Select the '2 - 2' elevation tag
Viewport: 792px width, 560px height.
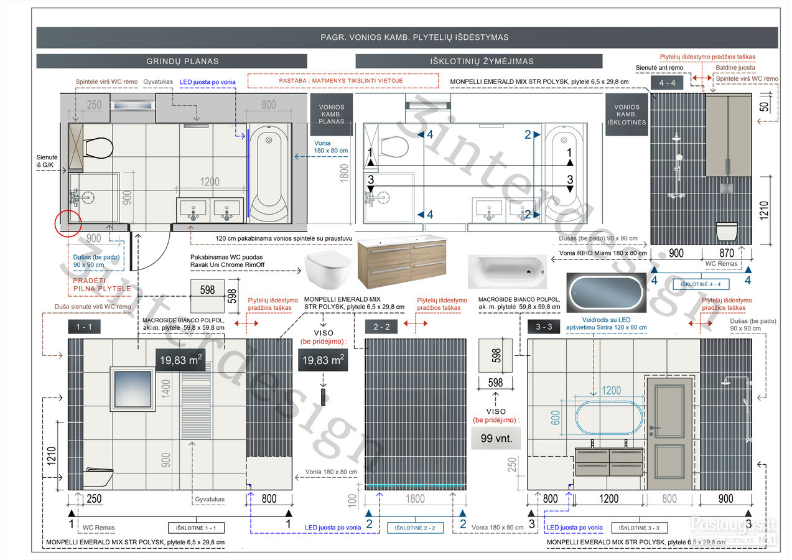pos(381,326)
